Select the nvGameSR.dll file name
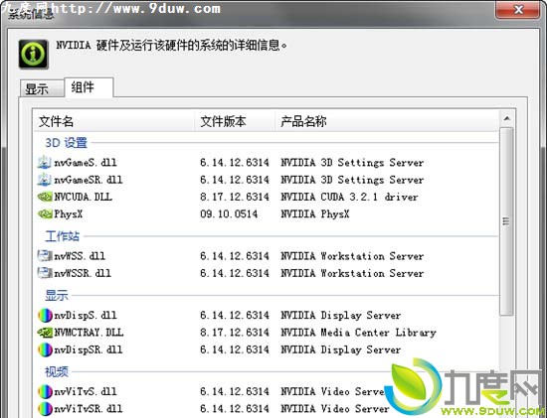547x418 pixels. click(x=89, y=180)
